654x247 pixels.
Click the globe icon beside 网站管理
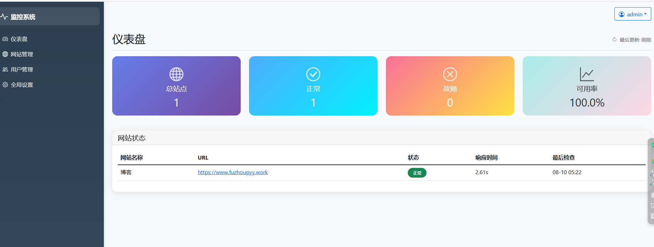5,54
